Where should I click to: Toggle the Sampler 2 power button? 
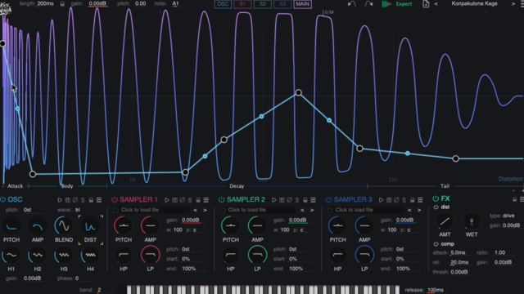[221, 199]
